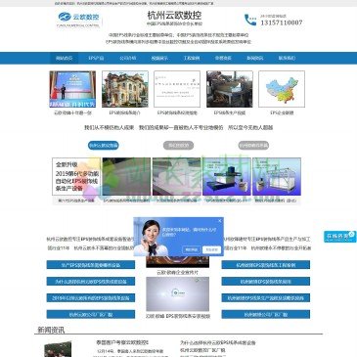Open the cutting machine image on blue background

227,177
